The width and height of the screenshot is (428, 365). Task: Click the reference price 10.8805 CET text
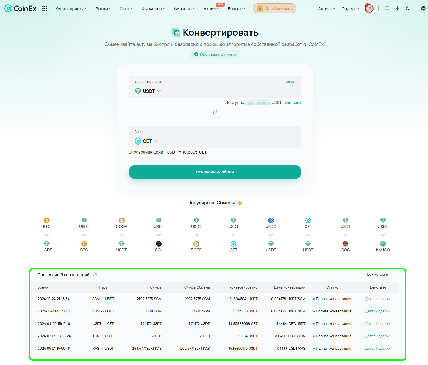(195, 152)
